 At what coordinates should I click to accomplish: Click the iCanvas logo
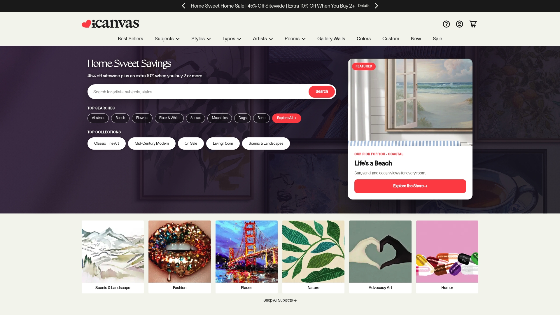point(110,24)
